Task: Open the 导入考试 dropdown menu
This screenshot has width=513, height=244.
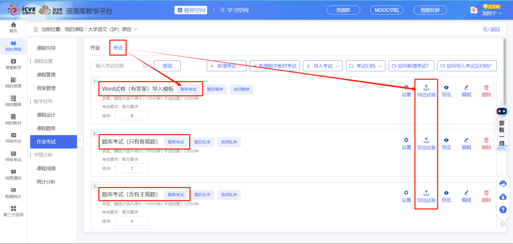Action: click(x=322, y=66)
